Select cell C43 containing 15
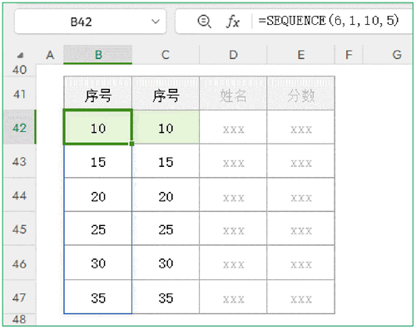Viewport: 416px width, 329px height. 166,161
